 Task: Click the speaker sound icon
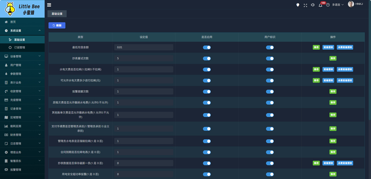coord(313,5)
